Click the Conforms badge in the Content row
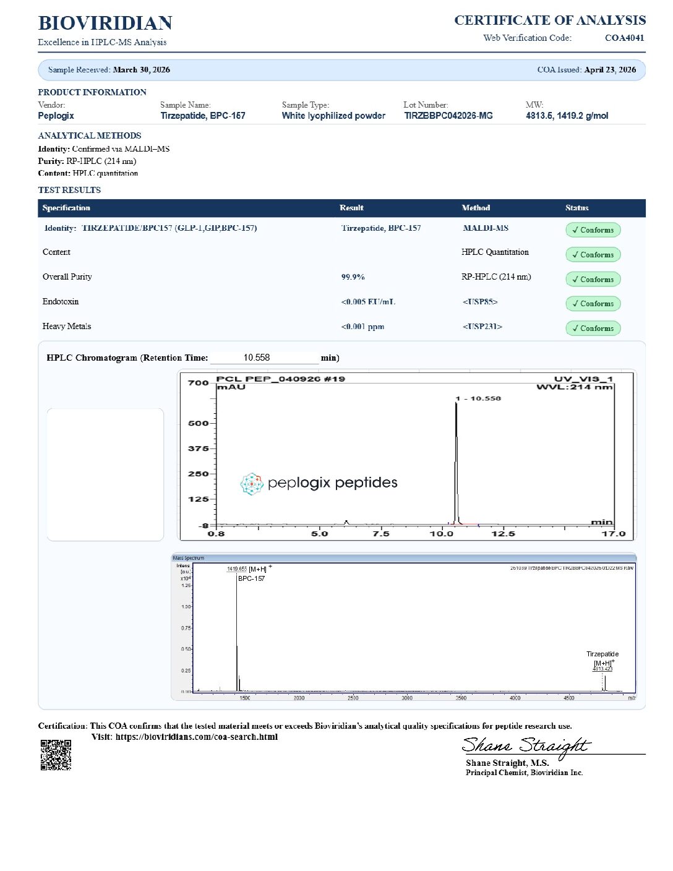 [593, 255]
